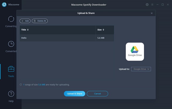This screenshot has height=109, width=172.
Task: Close the Macsome application window
Action: pos(168,5)
